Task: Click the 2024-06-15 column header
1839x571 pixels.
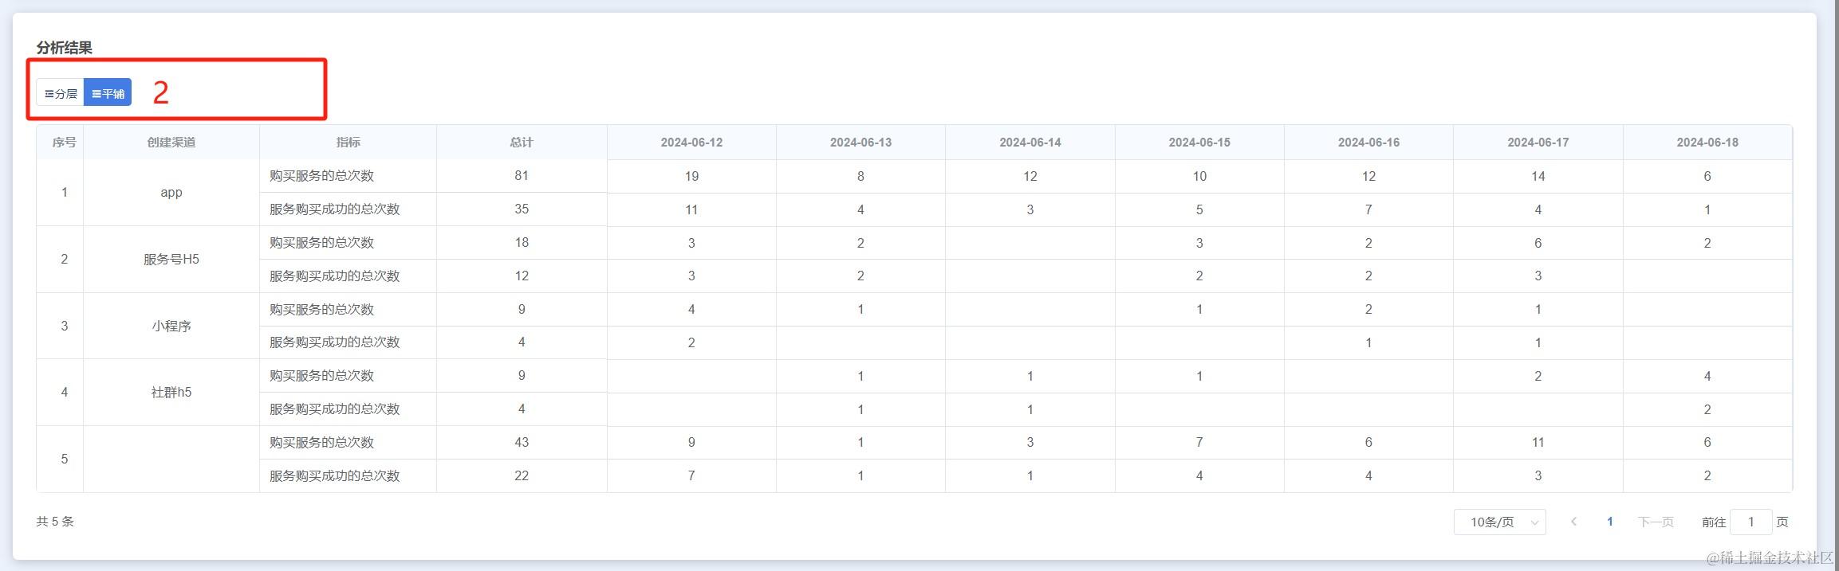Action: point(1199,143)
